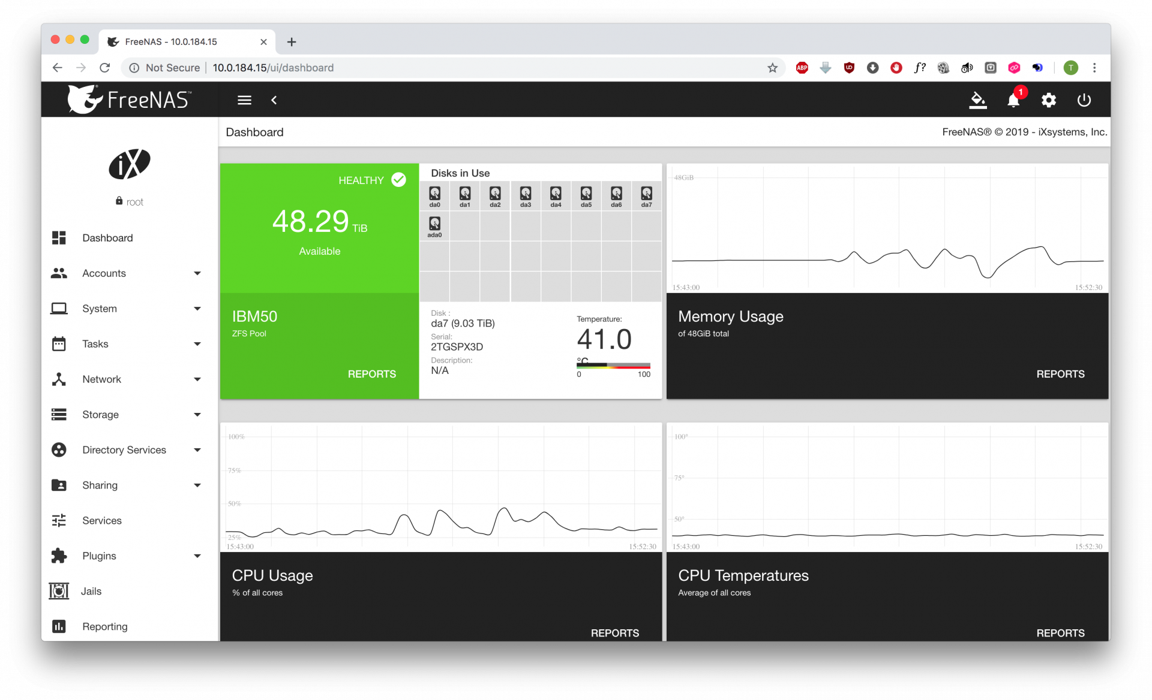Viewport: 1152px width, 700px height.
Task: Open Reporting in the sidebar
Action: pos(130,626)
